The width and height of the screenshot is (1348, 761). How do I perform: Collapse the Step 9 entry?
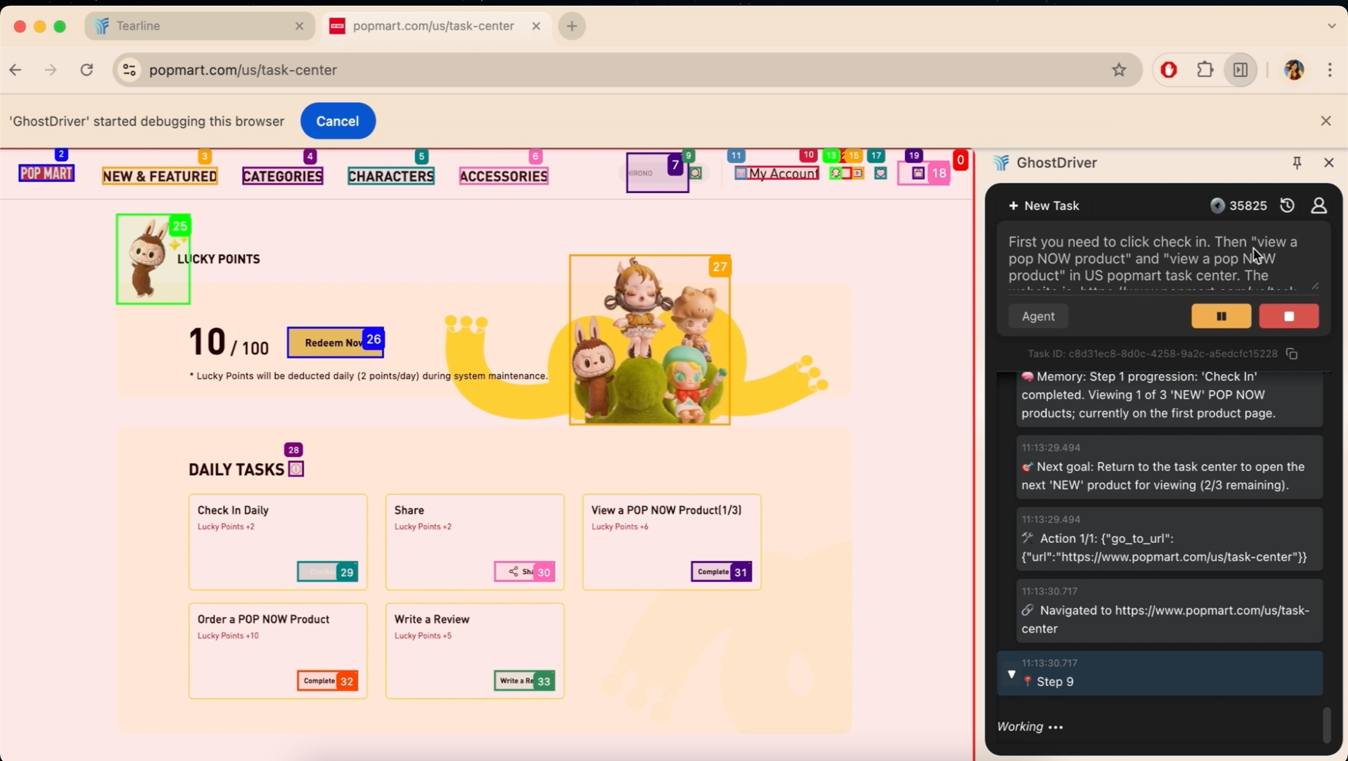[1011, 673]
